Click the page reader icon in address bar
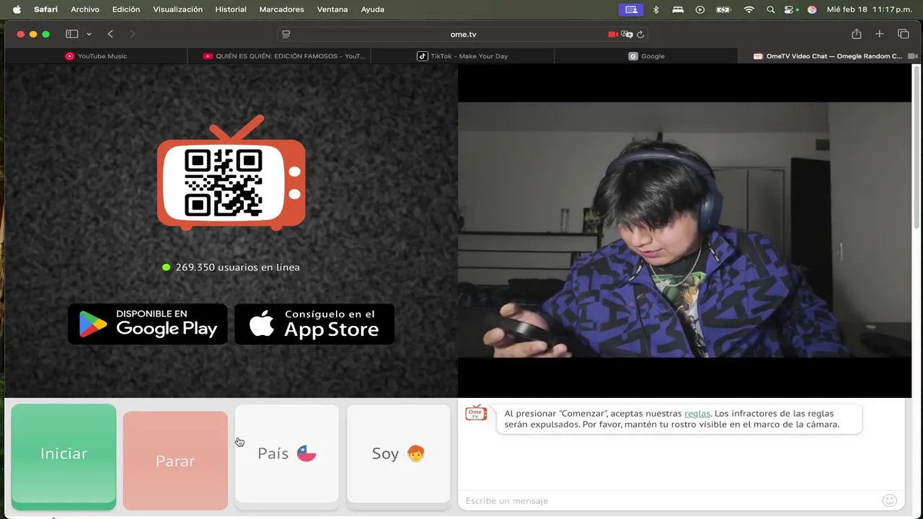Image resolution: width=923 pixels, height=519 pixels. tap(286, 34)
